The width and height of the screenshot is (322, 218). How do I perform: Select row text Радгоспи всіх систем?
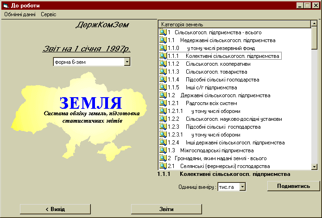(211, 103)
